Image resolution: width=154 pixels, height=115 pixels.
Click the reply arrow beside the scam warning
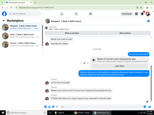pos(84,63)
